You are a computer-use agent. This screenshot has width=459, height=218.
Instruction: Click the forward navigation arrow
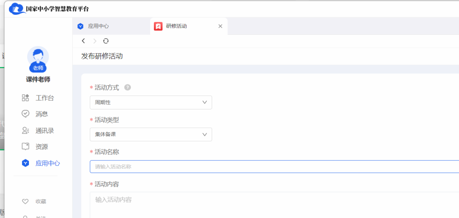(x=95, y=41)
